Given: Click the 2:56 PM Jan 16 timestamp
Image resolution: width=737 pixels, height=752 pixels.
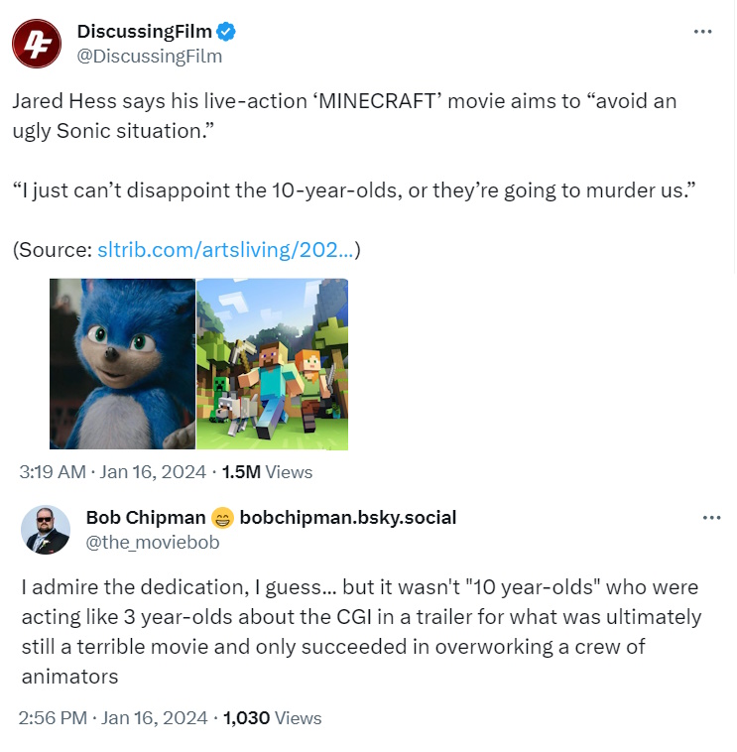Looking at the screenshot, I should point(113,717).
